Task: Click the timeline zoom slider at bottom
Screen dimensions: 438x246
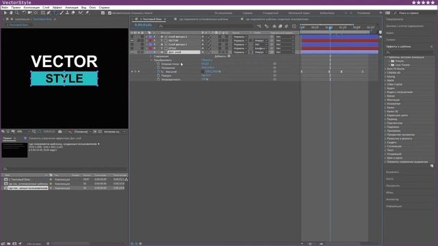Action: tap(310, 244)
